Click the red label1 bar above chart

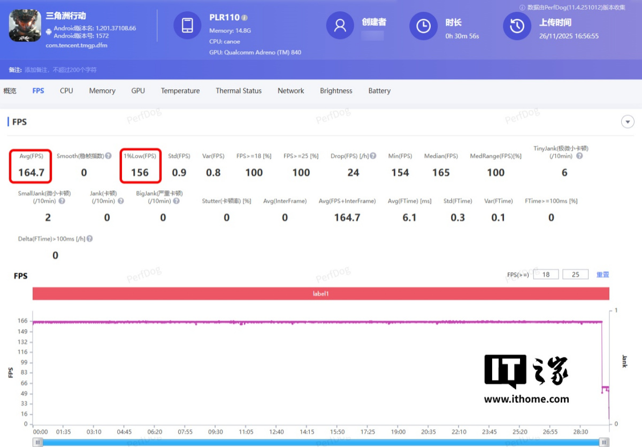click(320, 294)
